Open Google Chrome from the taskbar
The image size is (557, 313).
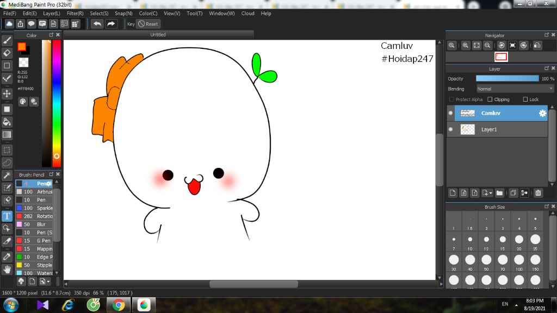click(x=119, y=305)
